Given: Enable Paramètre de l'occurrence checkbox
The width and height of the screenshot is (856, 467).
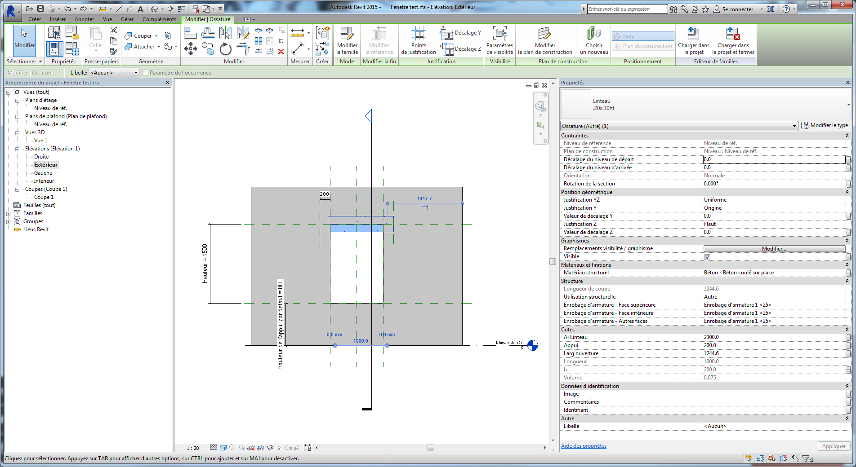Looking at the screenshot, I should [x=146, y=73].
